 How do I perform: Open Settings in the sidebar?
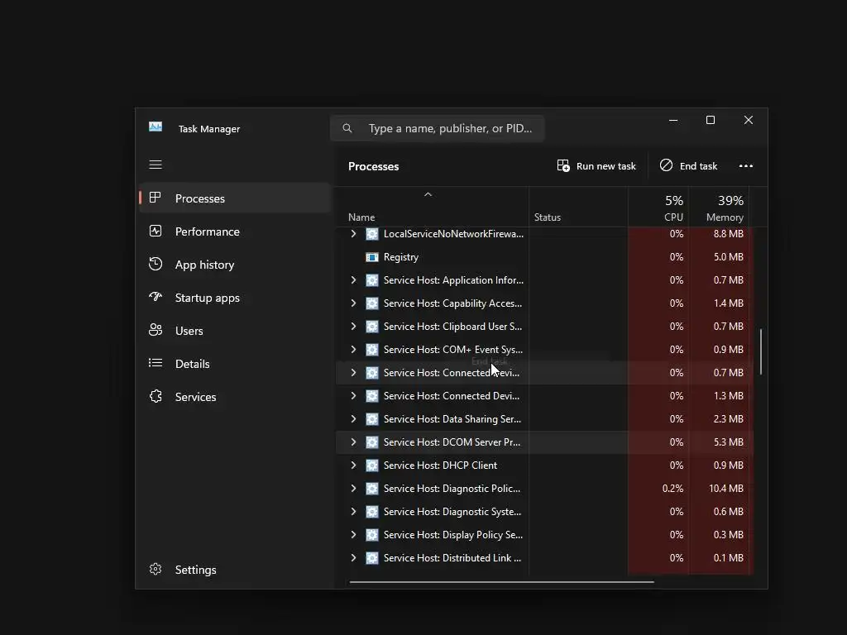234,570
